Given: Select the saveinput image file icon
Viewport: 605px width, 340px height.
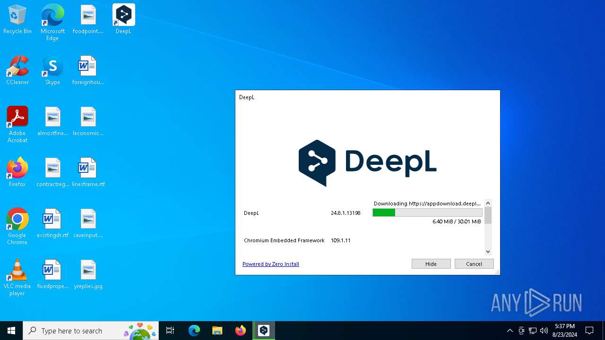Looking at the screenshot, I should click(x=88, y=223).
